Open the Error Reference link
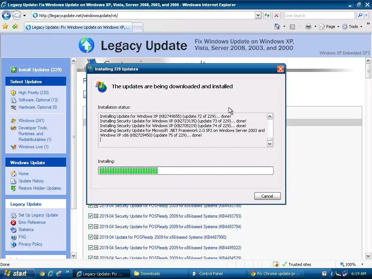Screen dimensions: 372x279 32,222
